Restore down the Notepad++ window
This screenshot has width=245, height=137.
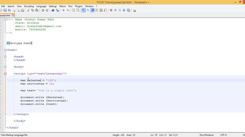[240, 2]
